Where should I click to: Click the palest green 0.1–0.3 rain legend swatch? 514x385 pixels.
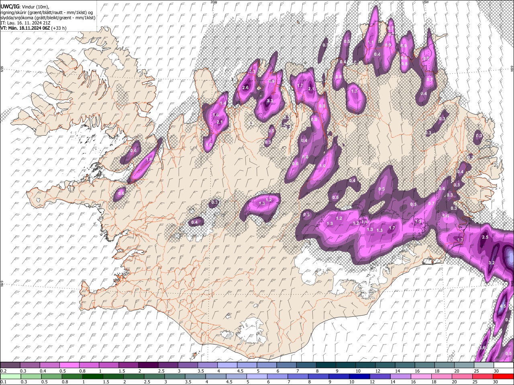(x=10, y=376)
